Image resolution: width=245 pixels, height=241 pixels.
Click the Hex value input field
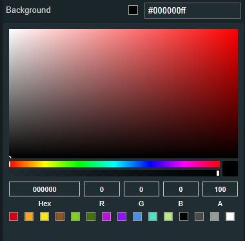pos(44,189)
